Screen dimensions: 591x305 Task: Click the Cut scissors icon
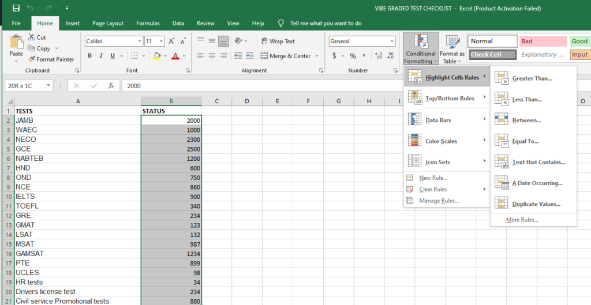pyautogui.click(x=32, y=37)
